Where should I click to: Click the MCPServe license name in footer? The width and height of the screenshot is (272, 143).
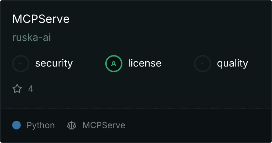[x=104, y=125]
